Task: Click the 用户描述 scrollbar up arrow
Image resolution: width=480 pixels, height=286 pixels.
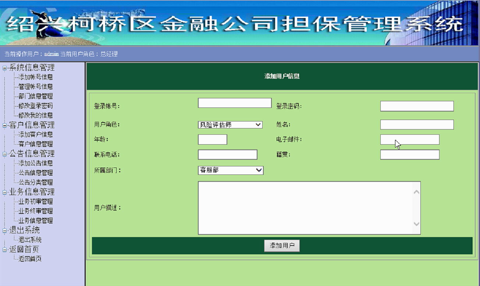Action: point(416,192)
